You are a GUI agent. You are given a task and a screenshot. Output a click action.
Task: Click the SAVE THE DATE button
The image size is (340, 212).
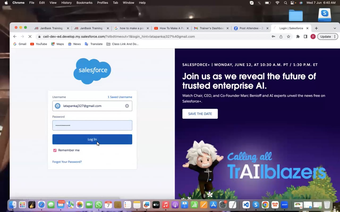200,114
